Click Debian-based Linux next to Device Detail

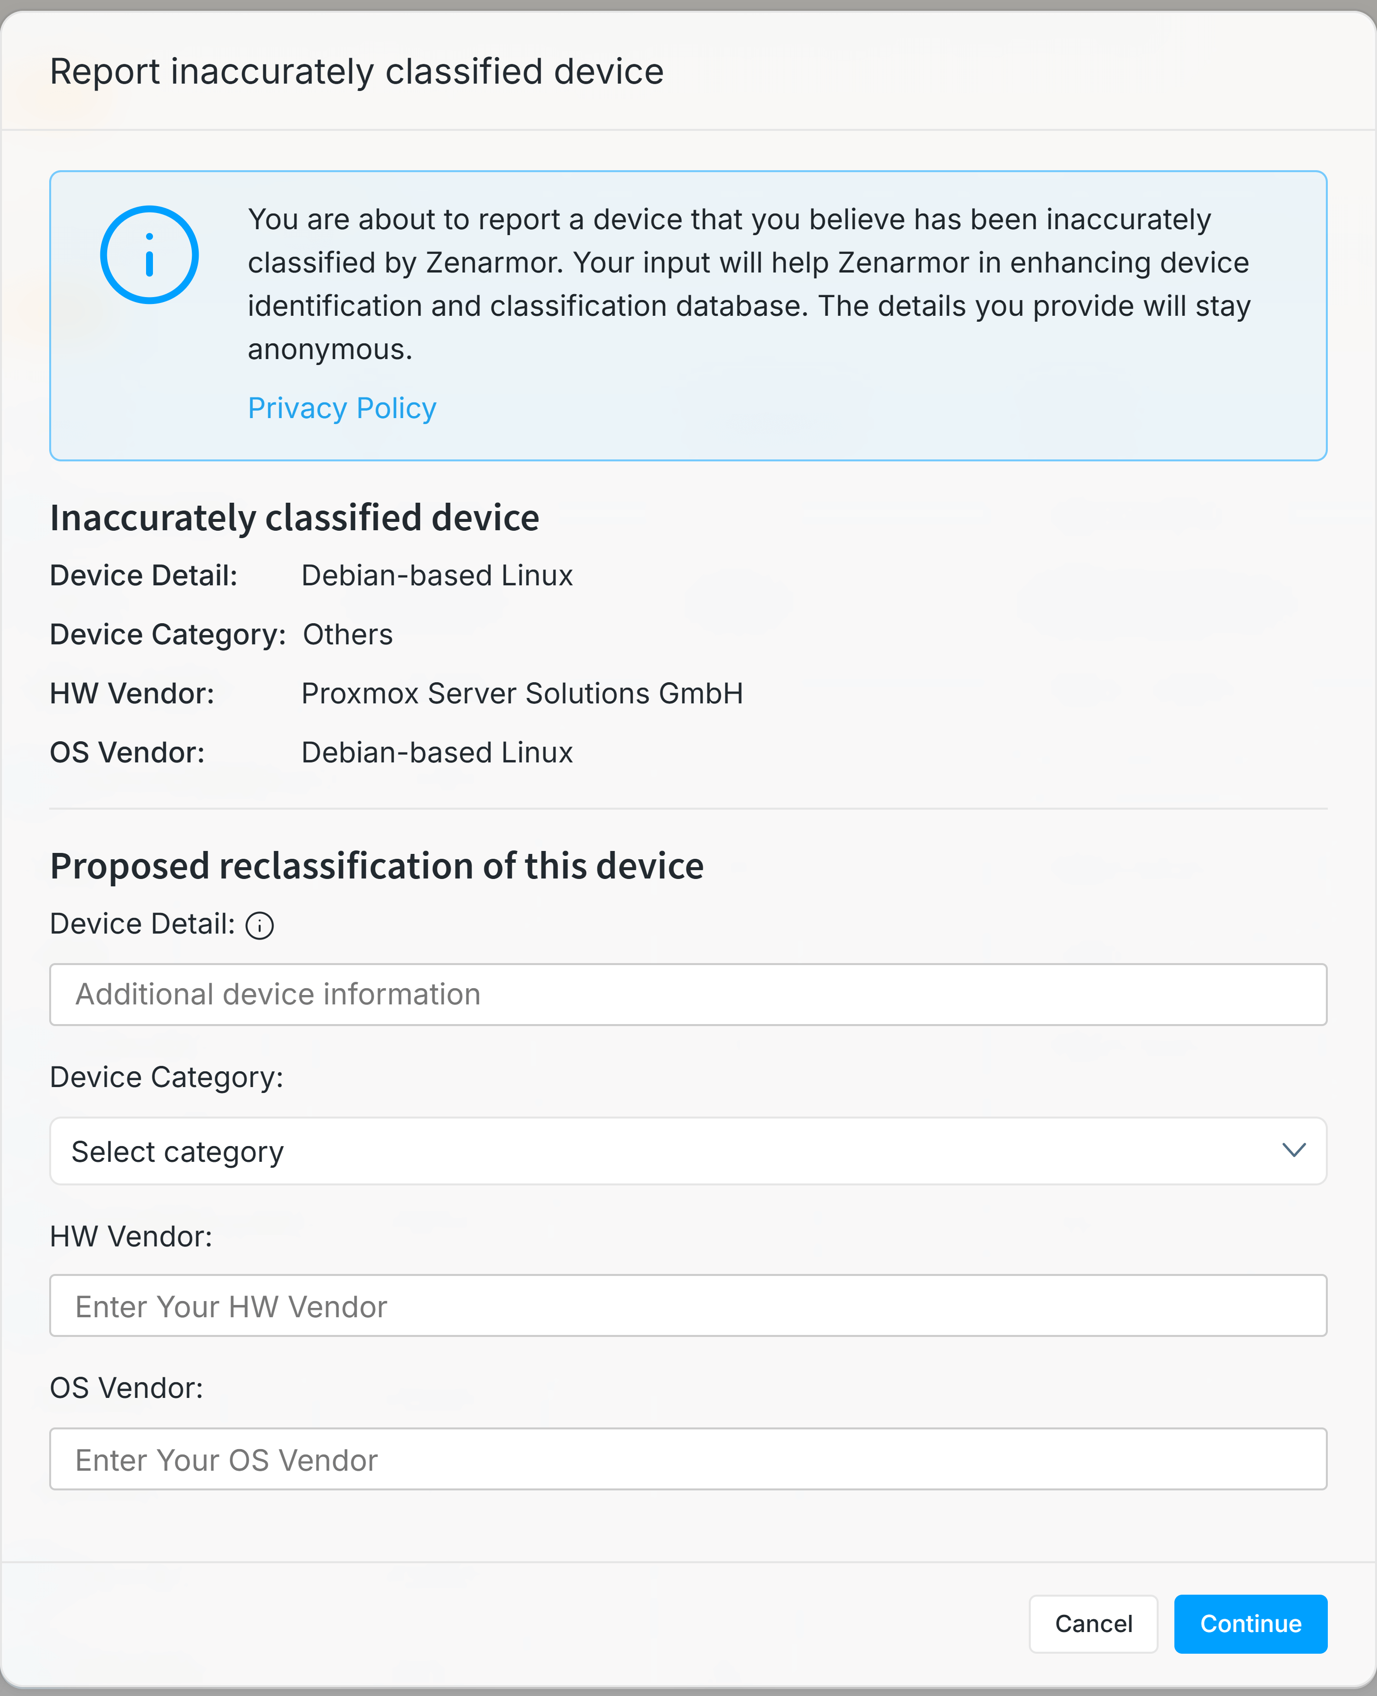click(x=437, y=575)
